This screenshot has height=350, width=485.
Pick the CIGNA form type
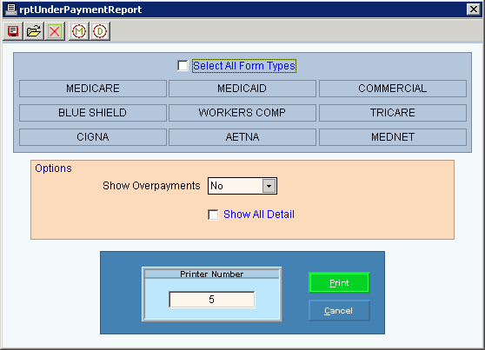tap(93, 137)
